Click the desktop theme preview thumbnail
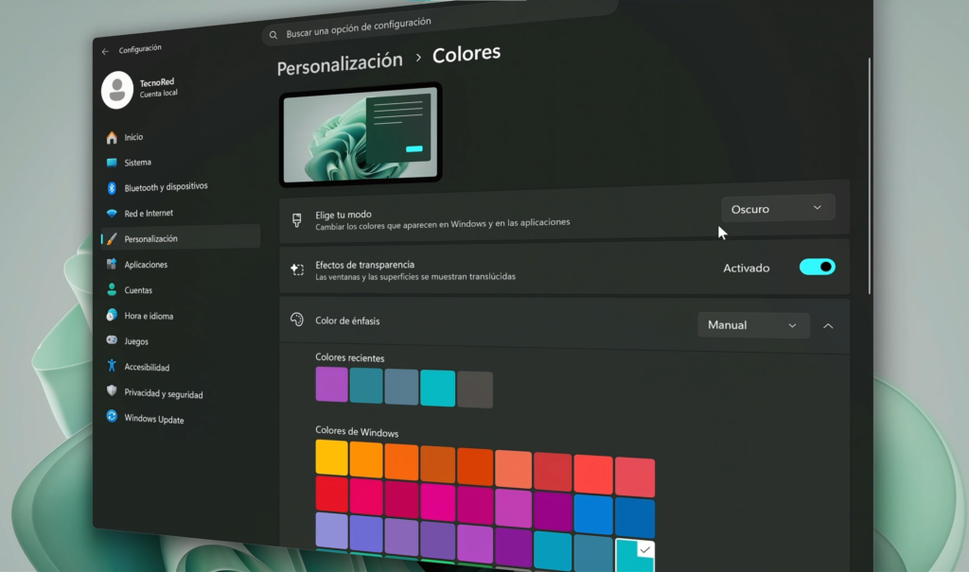Image resolution: width=969 pixels, height=572 pixels. [361, 134]
